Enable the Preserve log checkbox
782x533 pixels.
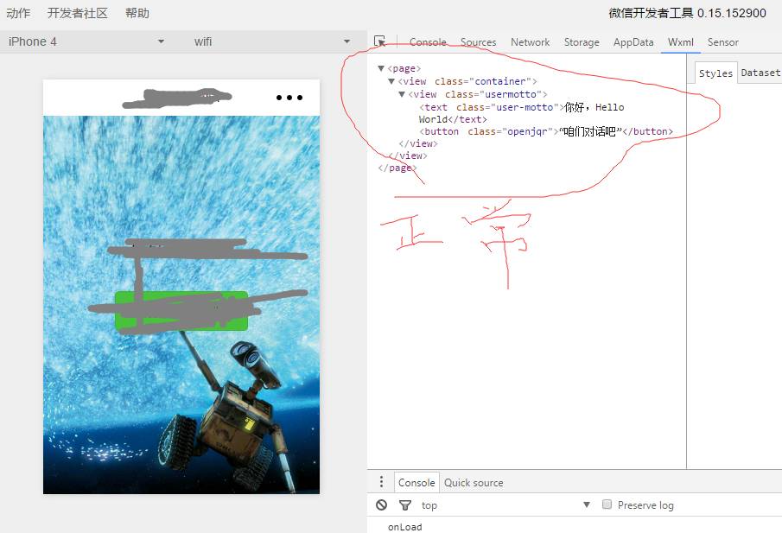point(607,504)
